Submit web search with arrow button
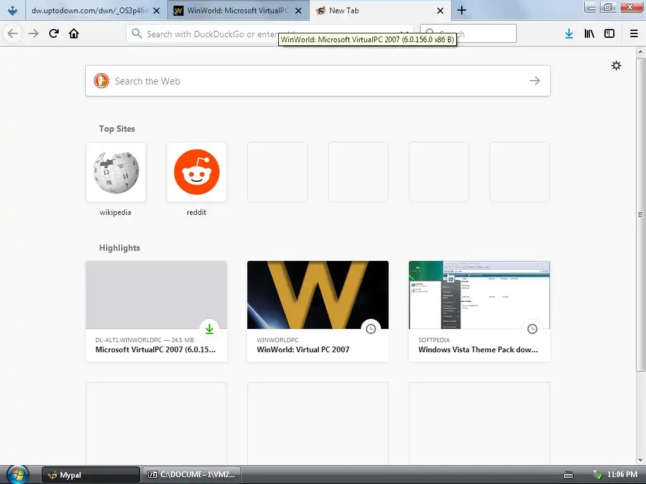Screen dimensions: 646x484 tap(535, 81)
